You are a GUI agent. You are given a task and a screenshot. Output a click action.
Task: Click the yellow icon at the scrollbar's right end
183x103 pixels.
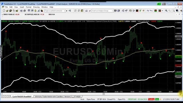click(x=181, y=94)
